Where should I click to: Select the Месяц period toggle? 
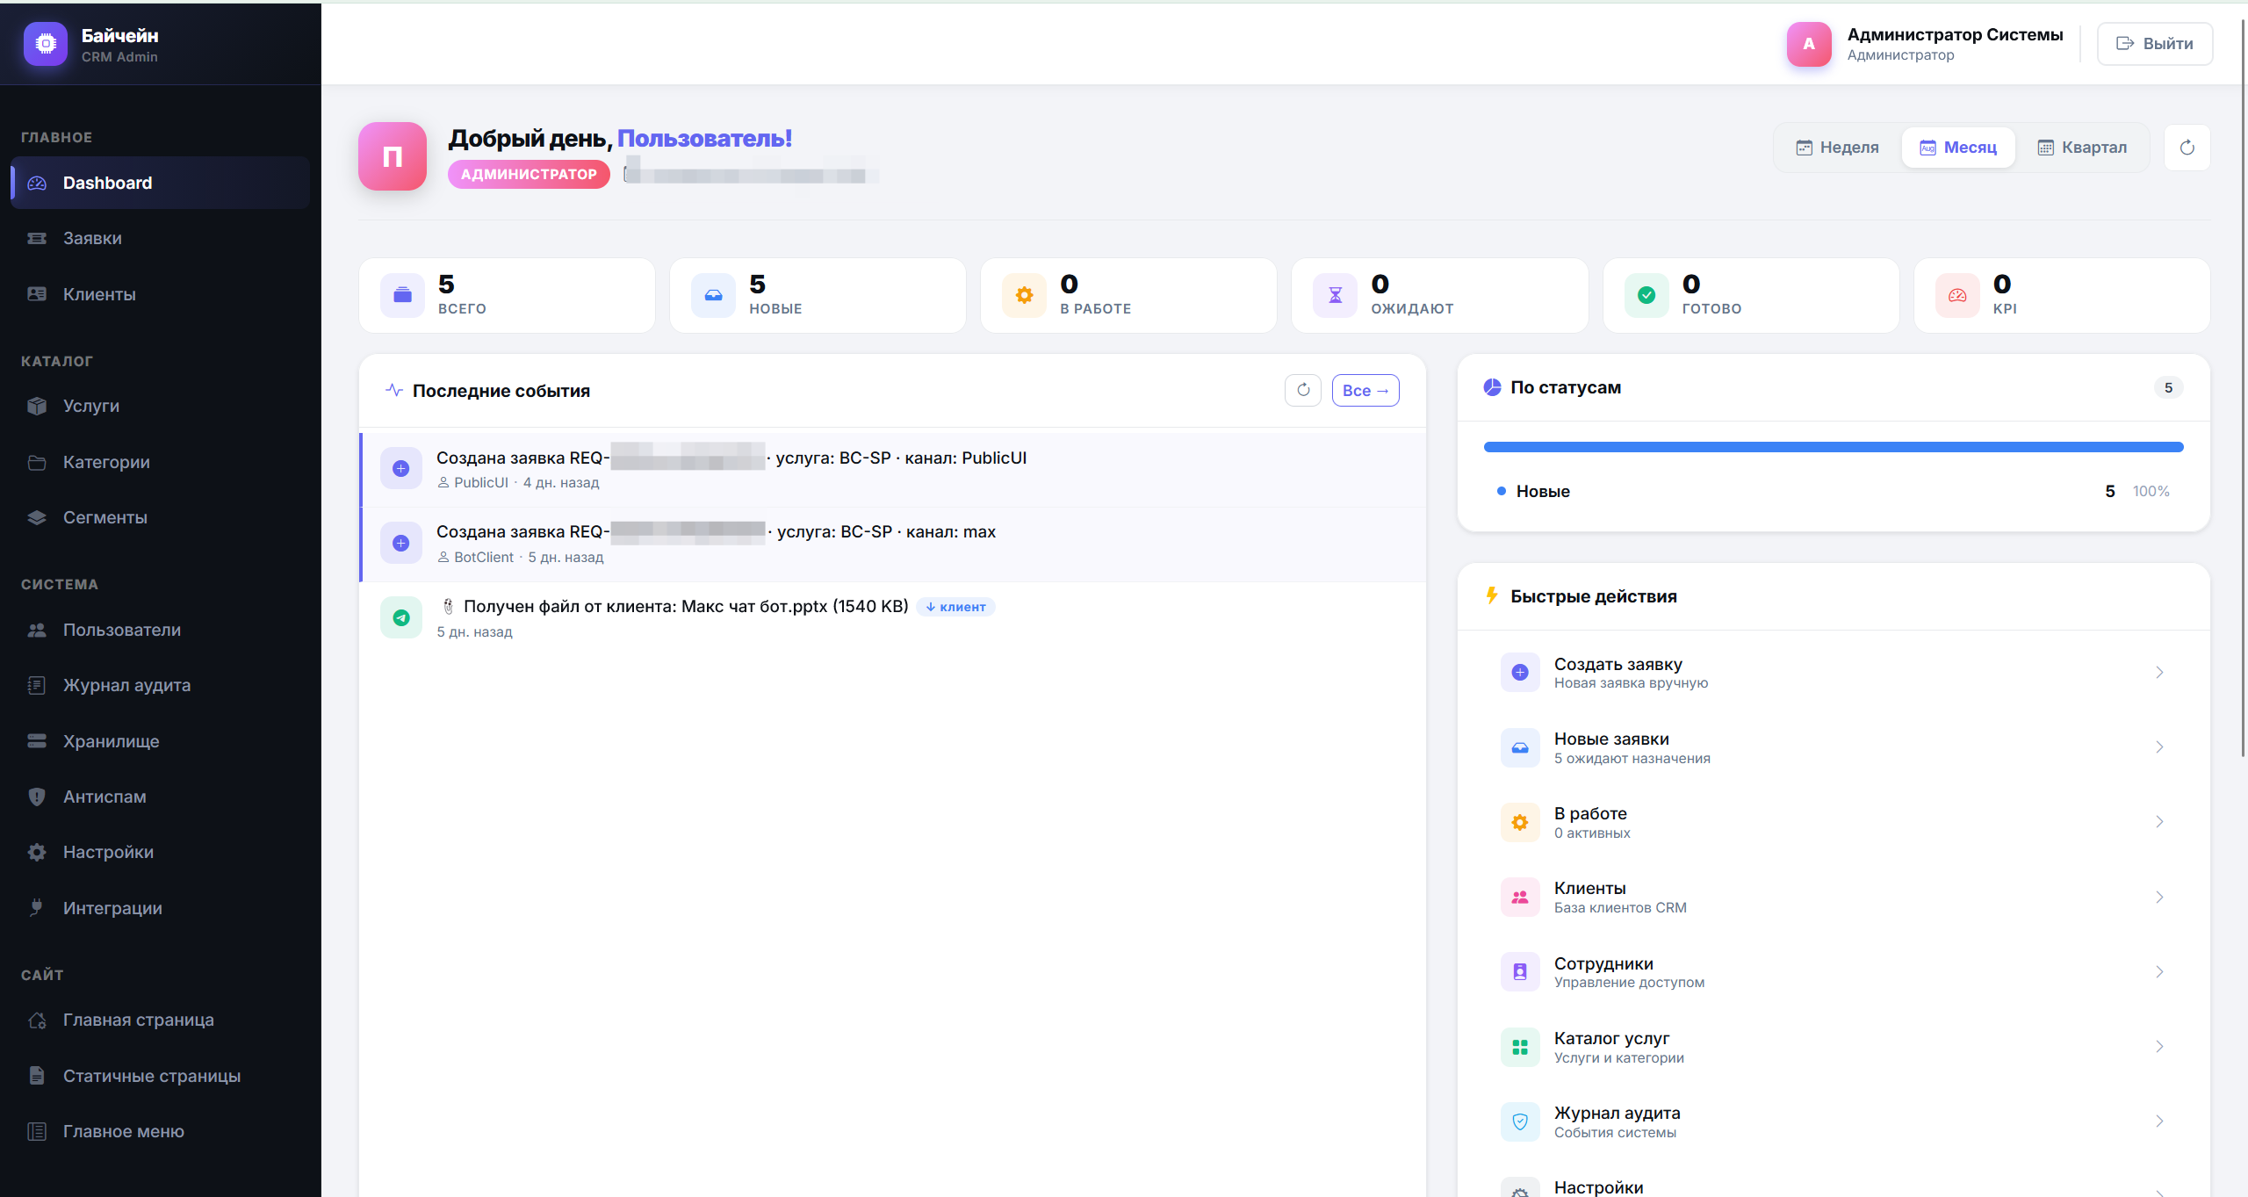(x=1958, y=148)
